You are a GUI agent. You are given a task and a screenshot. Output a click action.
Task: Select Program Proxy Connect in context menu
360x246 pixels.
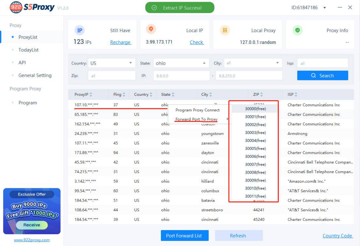pyautogui.click(x=197, y=110)
